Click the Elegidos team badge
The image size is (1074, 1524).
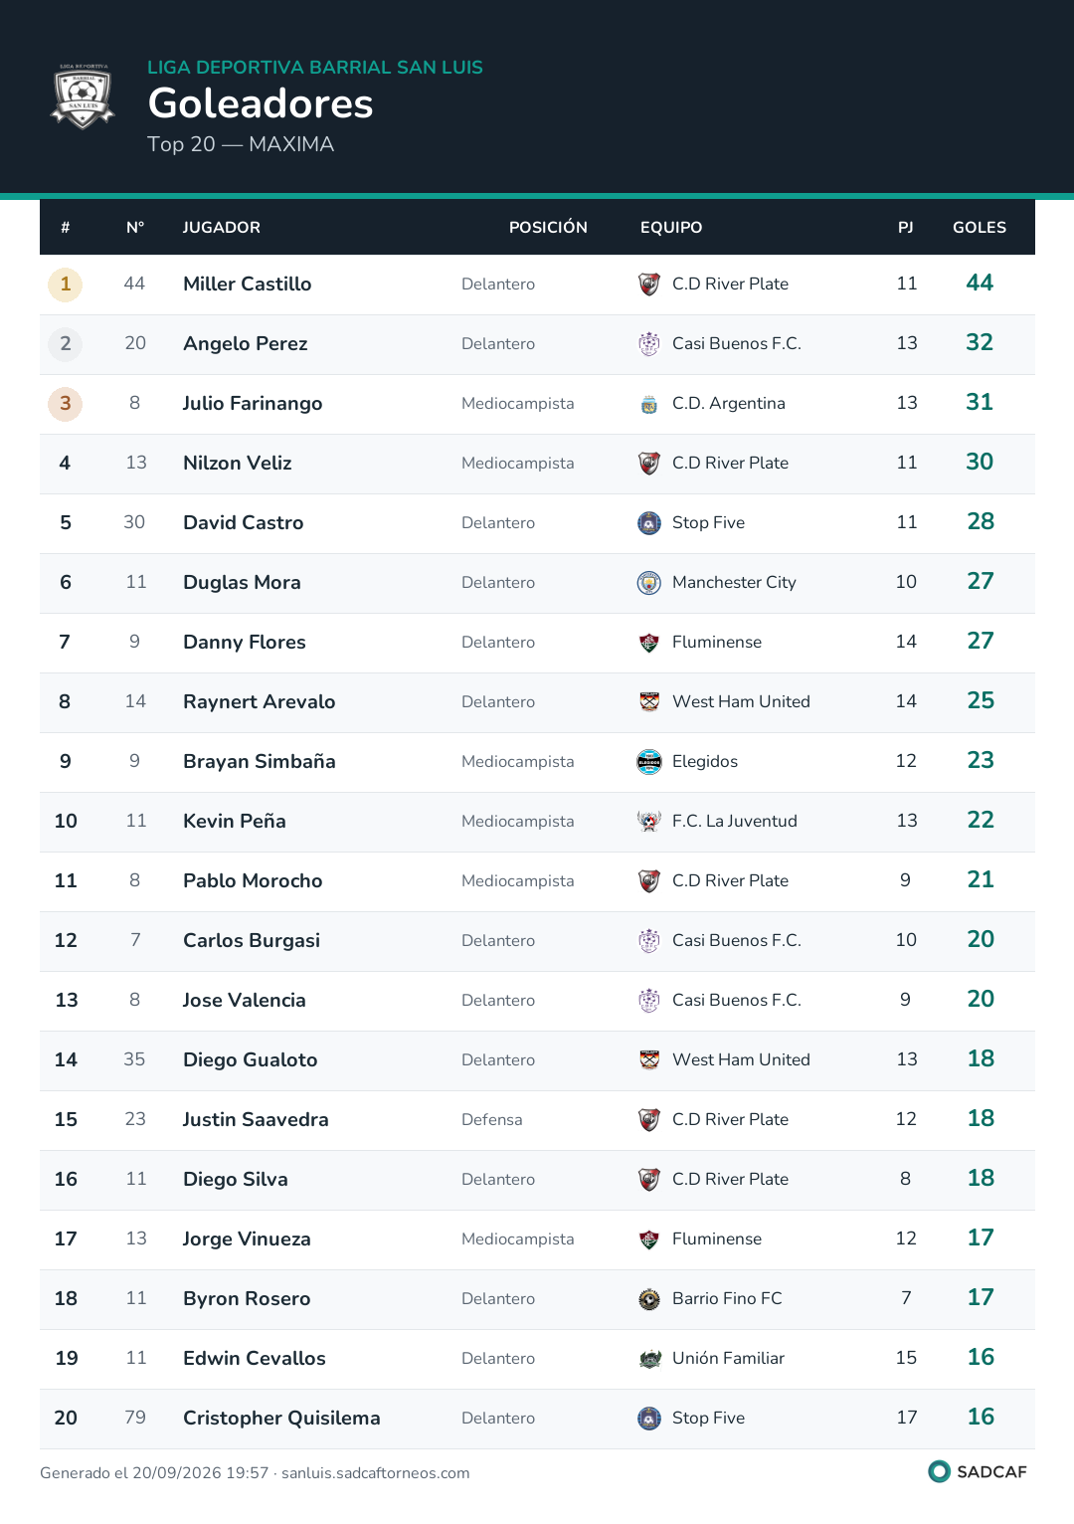point(649,762)
